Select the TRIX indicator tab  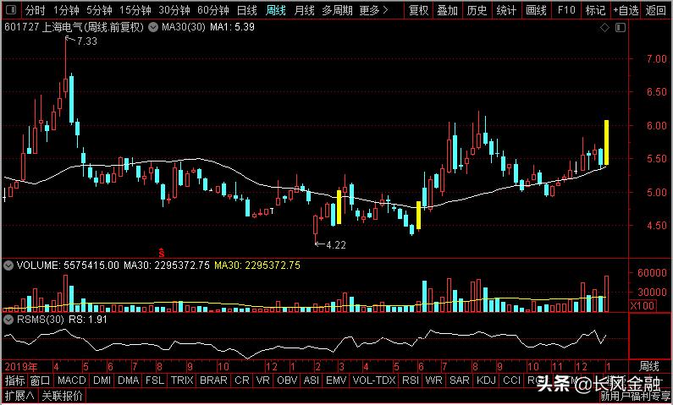click(182, 380)
